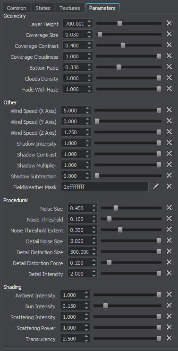178x351 pixels.
Task: Increase Shadow Subtraction with stepper up arrow
Action: [x=87, y=174]
